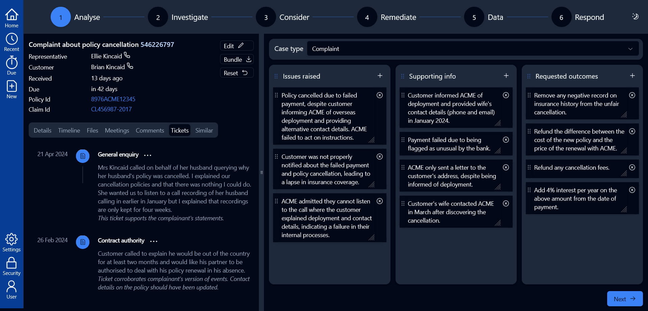
Task: Click the document icon beside Contract authority
Action: click(x=83, y=242)
